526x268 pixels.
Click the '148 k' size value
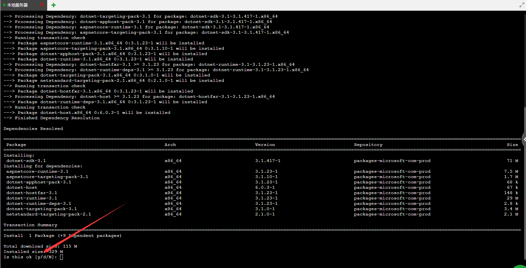coord(511,193)
